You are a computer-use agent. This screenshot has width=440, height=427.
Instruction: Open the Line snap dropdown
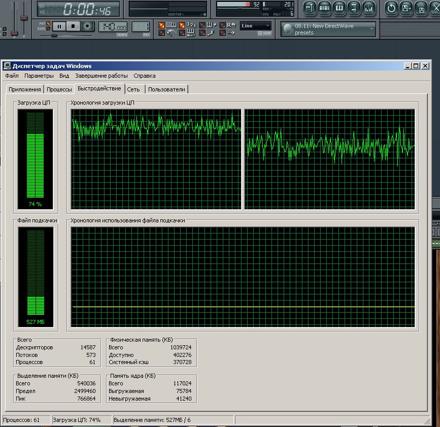pos(256,26)
